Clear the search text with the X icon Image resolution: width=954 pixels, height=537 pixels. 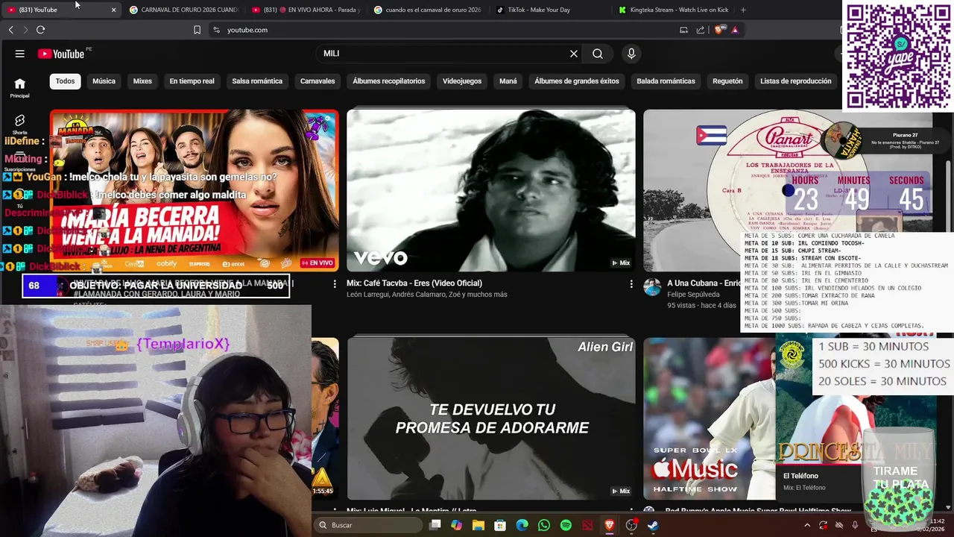tap(574, 54)
